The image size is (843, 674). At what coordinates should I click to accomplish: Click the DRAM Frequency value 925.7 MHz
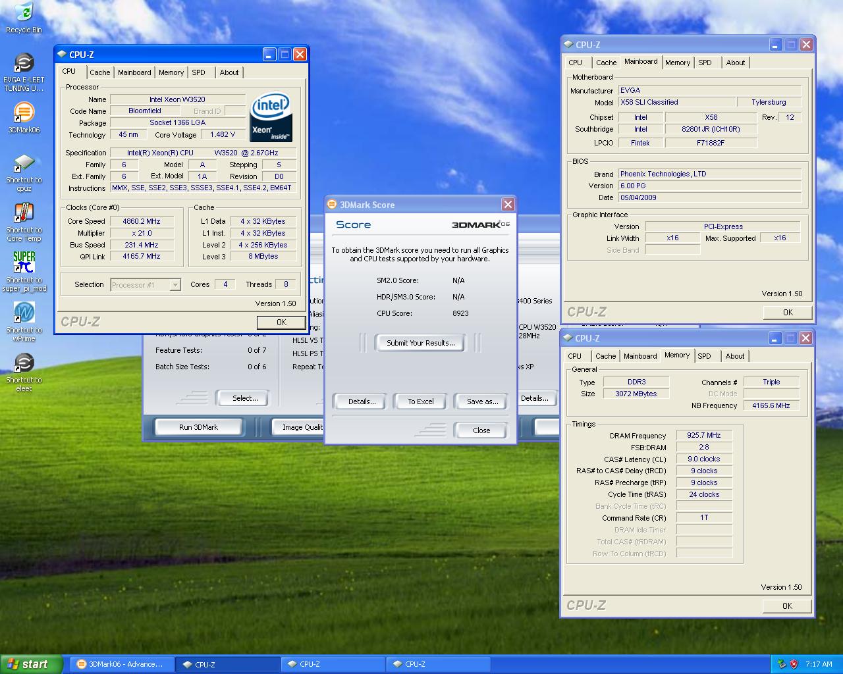pos(704,436)
